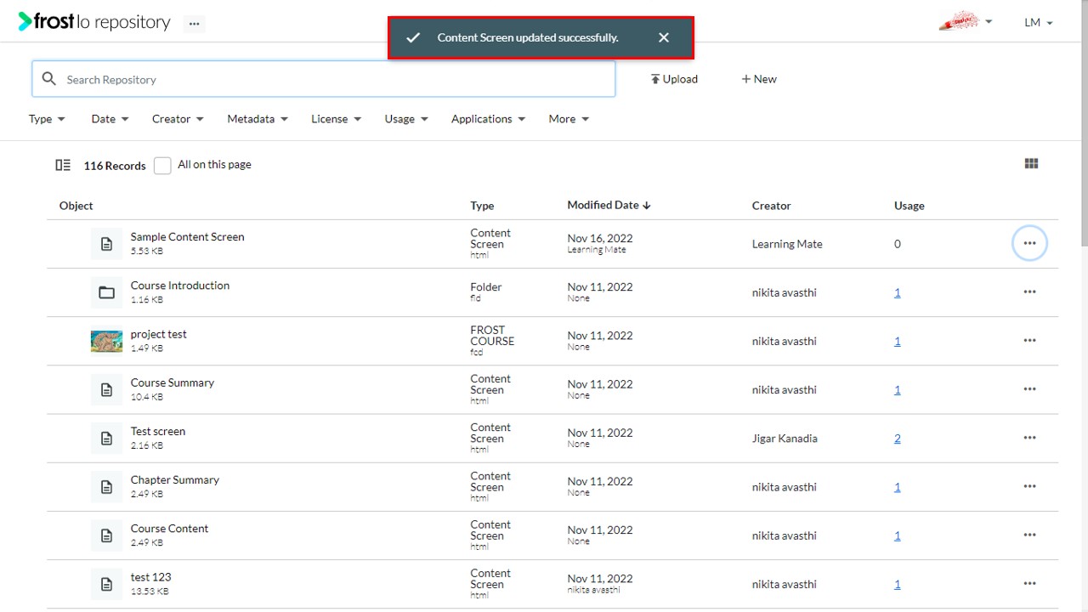1088x612 pixels.
Task: Open actions menu for Chapter Summary
Action: tap(1029, 487)
